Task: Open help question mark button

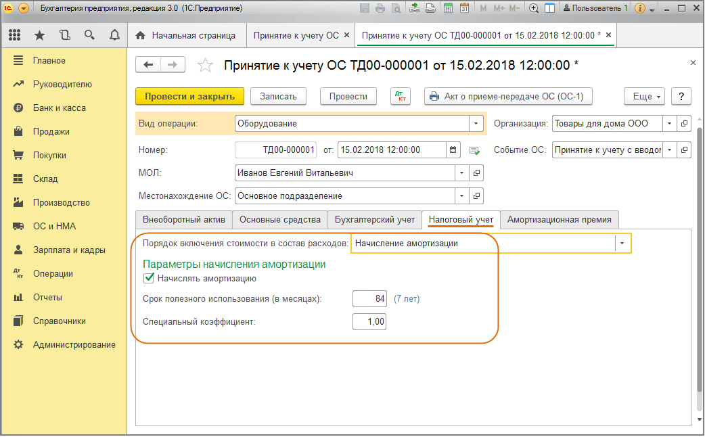Action: tap(681, 96)
